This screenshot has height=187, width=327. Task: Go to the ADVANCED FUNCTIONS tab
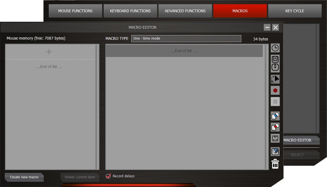tap(185, 11)
